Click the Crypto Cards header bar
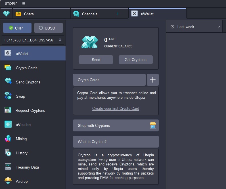The width and height of the screenshot is (226, 189). click(x=109, y=80)
